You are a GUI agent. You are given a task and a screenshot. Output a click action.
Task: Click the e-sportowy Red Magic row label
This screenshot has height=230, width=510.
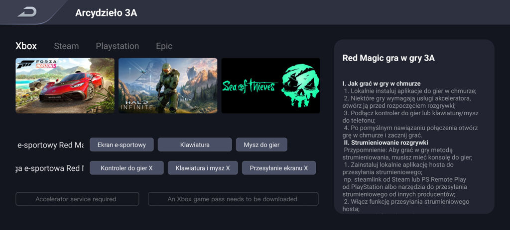(50, 145)
